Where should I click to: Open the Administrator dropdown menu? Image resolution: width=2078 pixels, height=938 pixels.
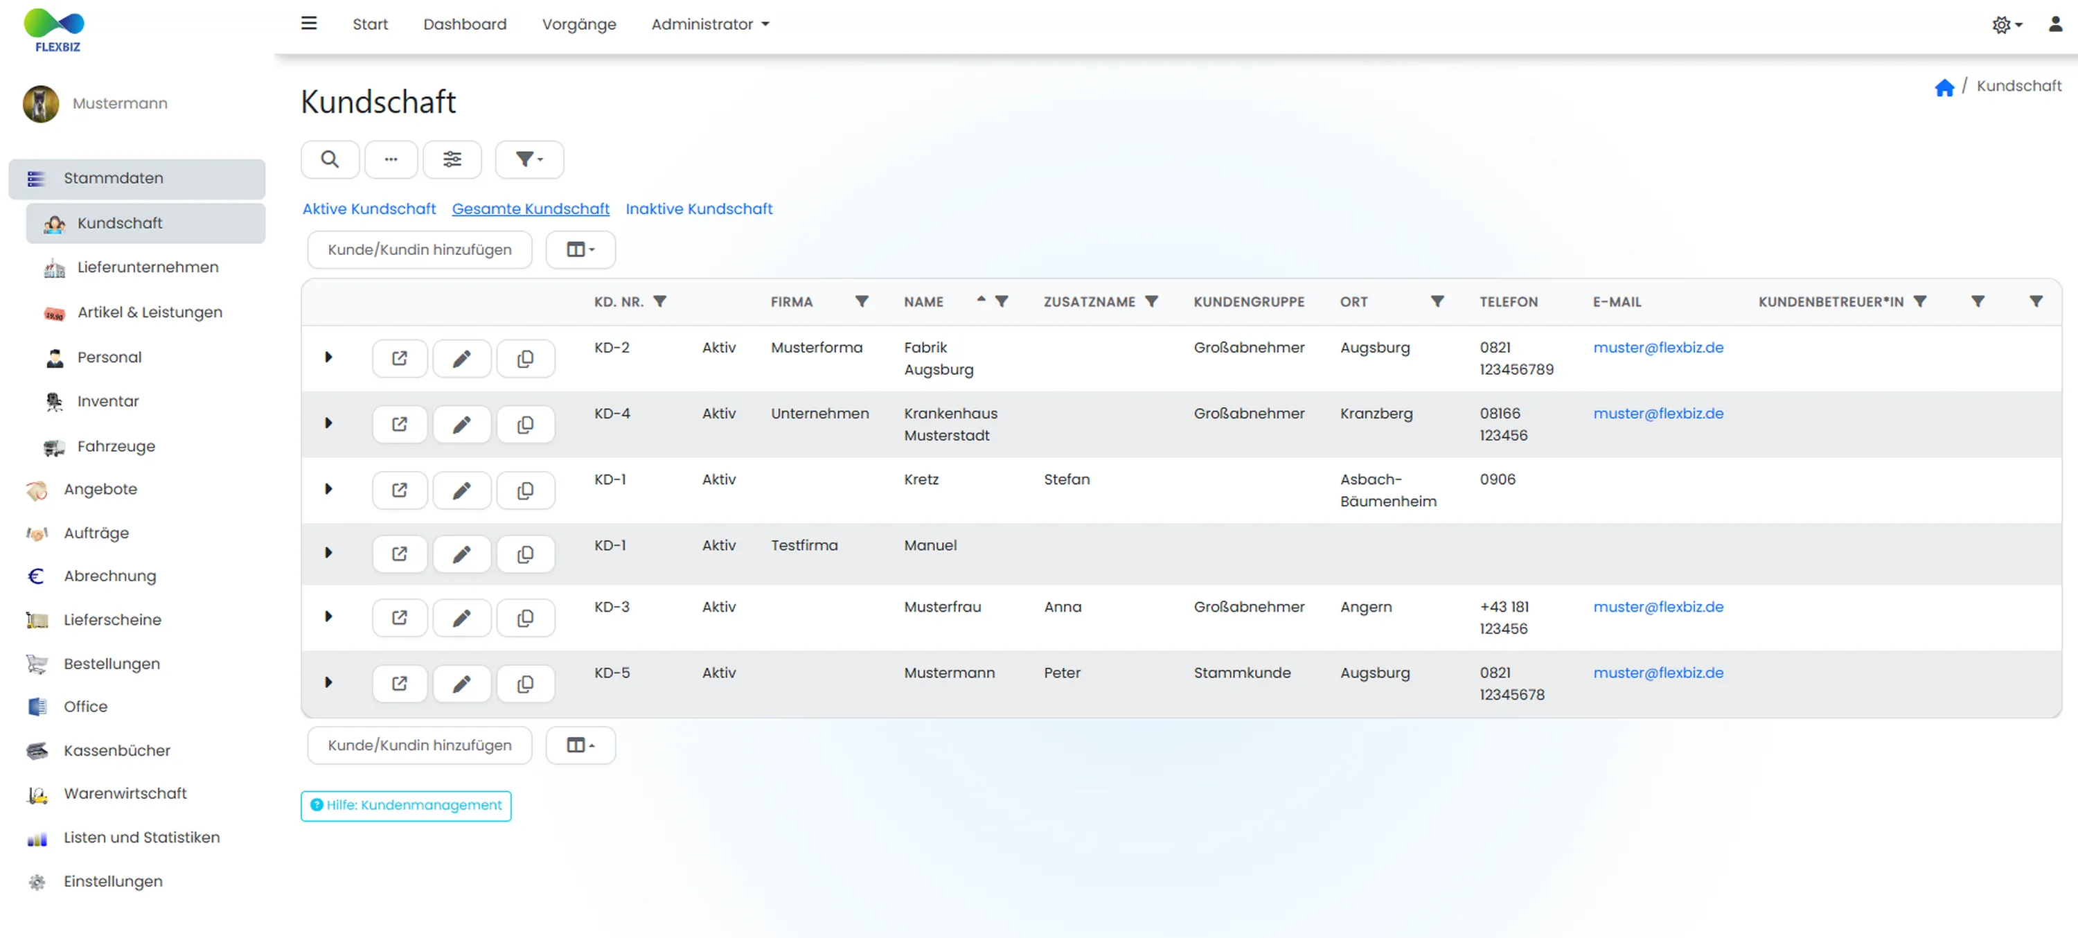pyautogui.click(x=710, y=24)
